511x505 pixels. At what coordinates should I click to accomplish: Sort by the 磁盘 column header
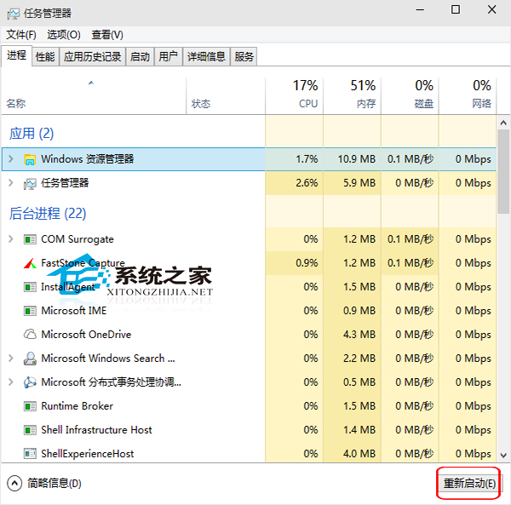(410, 96)
